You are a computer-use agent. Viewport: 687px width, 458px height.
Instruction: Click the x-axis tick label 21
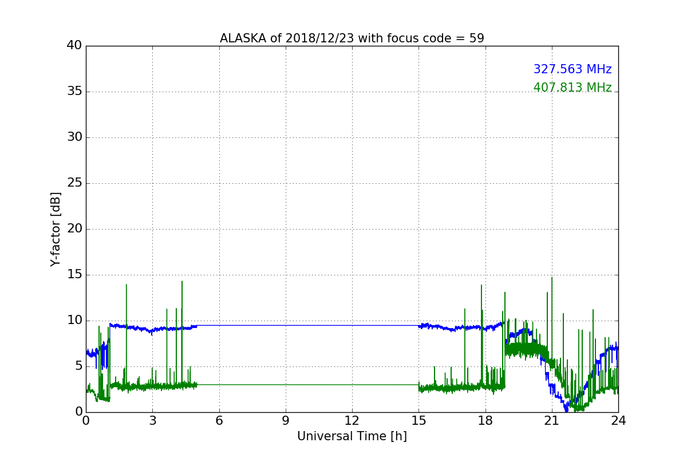(x=552, y=421)
